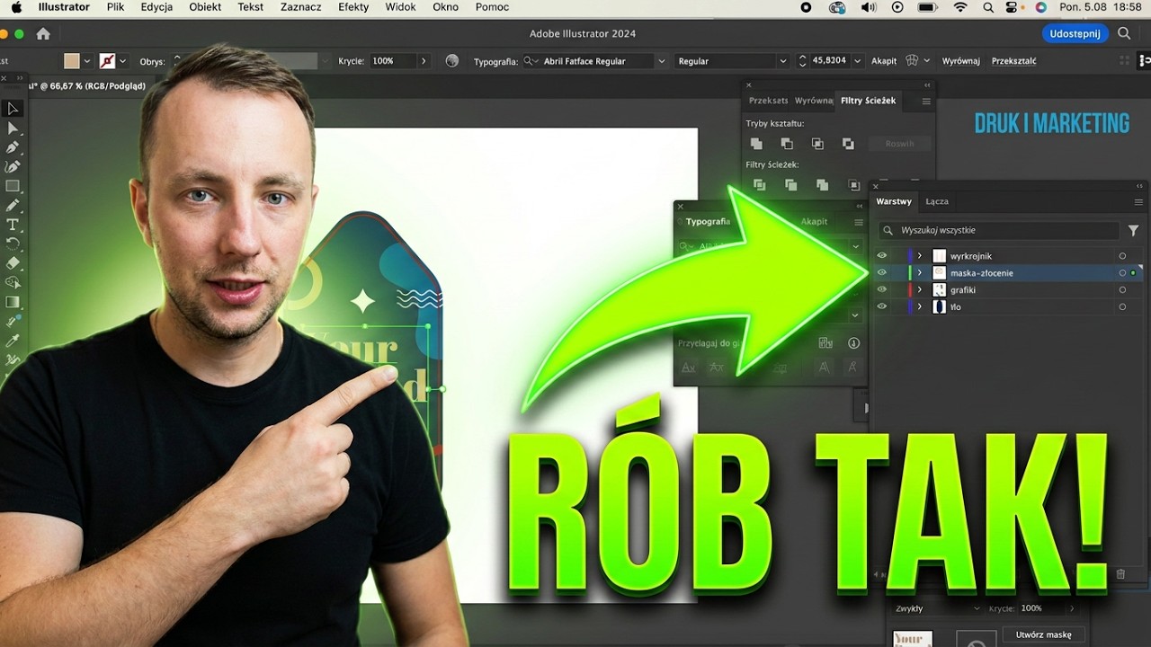
Task: Select the Rectangle tool
Action: tap(13, 186)
